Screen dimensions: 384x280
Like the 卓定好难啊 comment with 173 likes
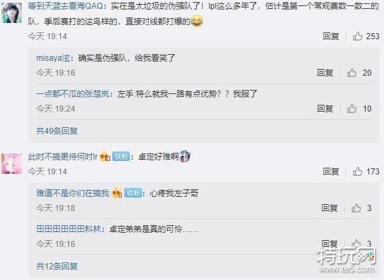pos(358,172)
